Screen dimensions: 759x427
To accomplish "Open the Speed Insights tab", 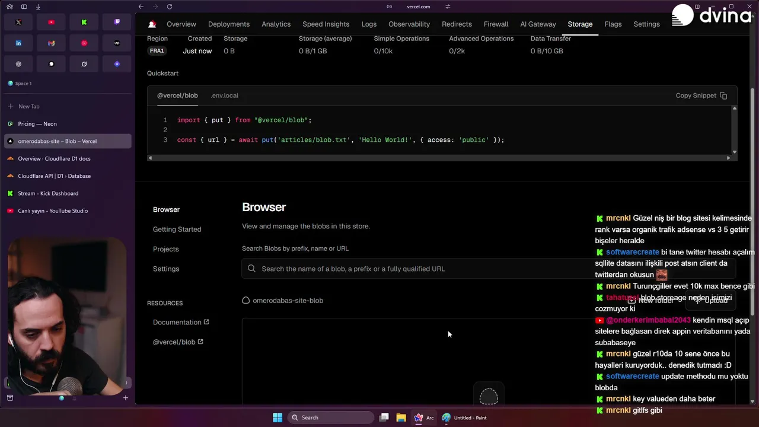I will [x=326, y=24].
